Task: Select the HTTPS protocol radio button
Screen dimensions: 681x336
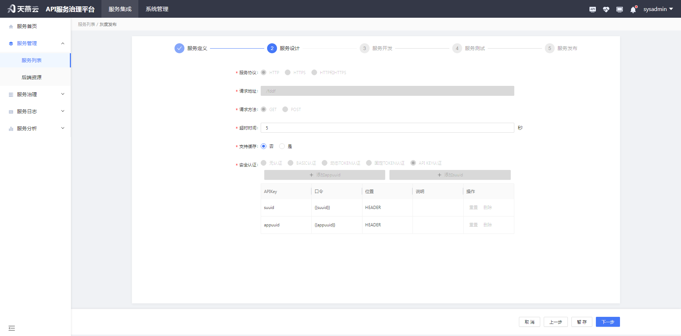Action: [288, 72]
